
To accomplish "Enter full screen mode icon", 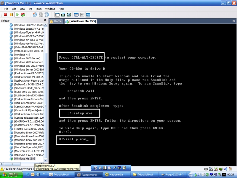I will pos(69,15).
